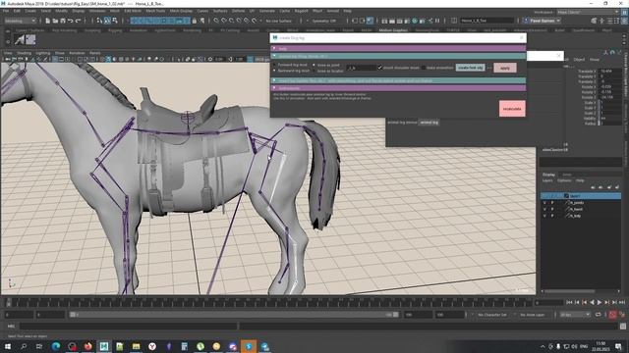Collapse the teal animal leg section
This screenshot has height=353, width=629.
[398, 56]
